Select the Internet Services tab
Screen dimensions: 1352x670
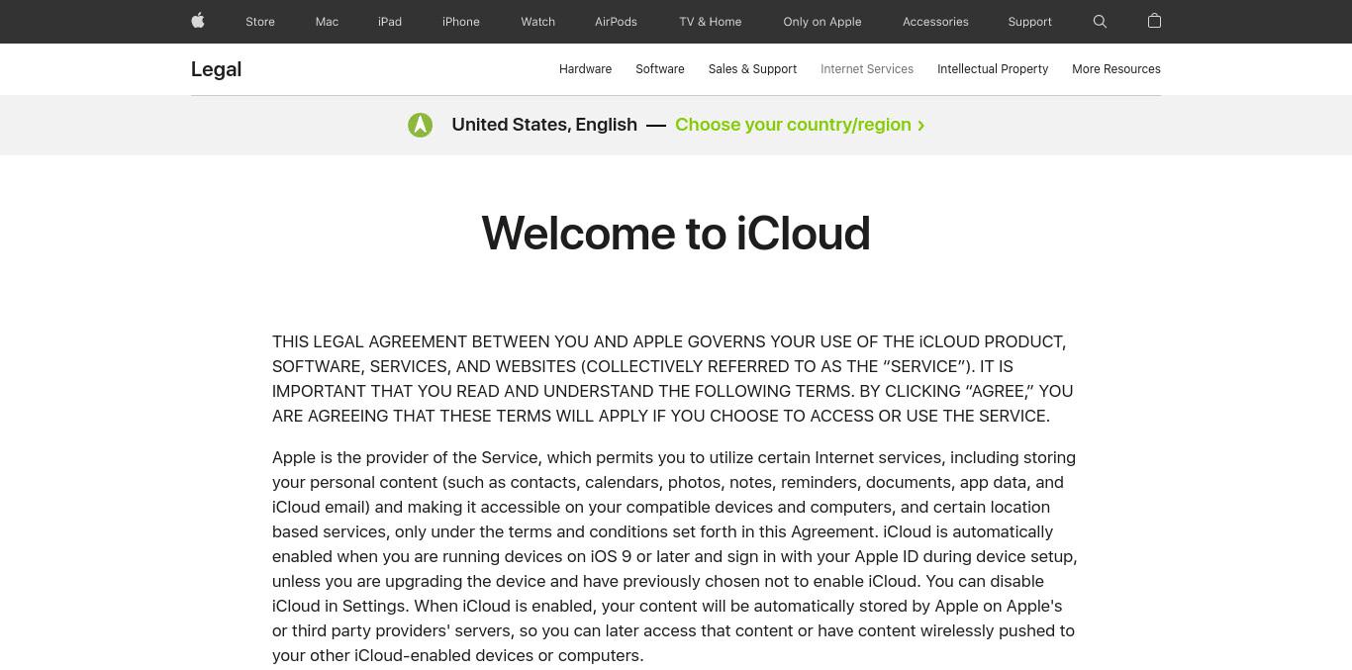867,69
